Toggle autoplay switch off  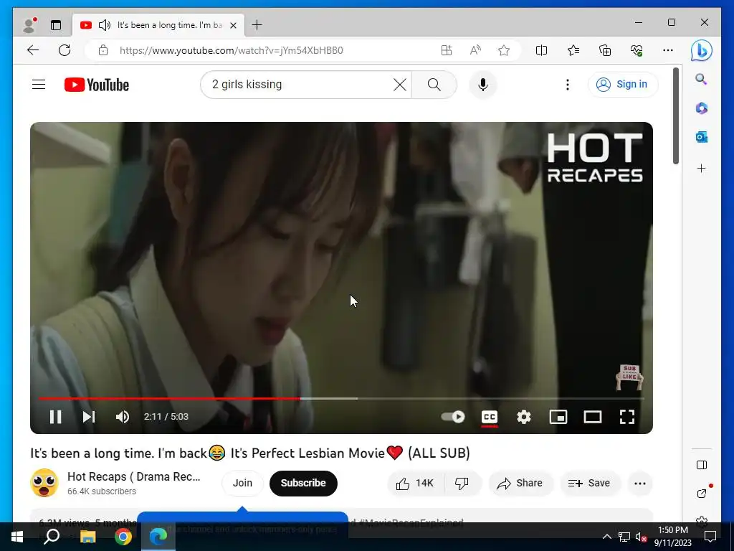(453, 417)
